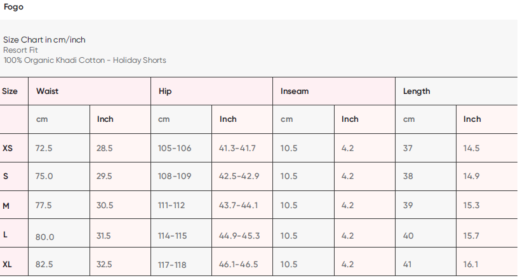The width and height of the screenshot is (520, 278).
Task: Select the "Inseam" column header
Action: (x=295, y=91)
